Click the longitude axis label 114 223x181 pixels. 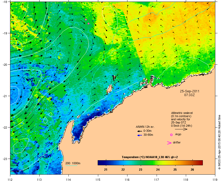click(x=68, y=179)
